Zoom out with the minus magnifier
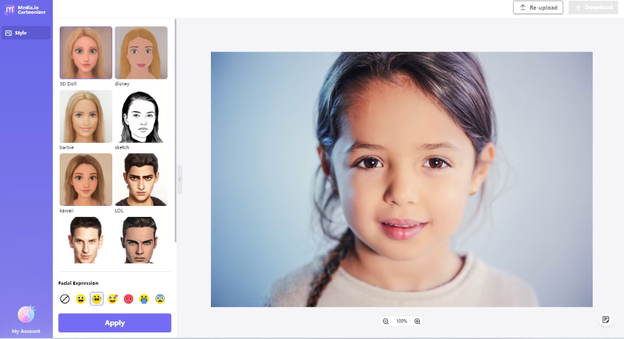Screen dimensions: 624x339 point(386,321)
